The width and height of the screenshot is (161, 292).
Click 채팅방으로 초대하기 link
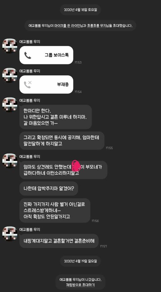[x=80, y=285]
